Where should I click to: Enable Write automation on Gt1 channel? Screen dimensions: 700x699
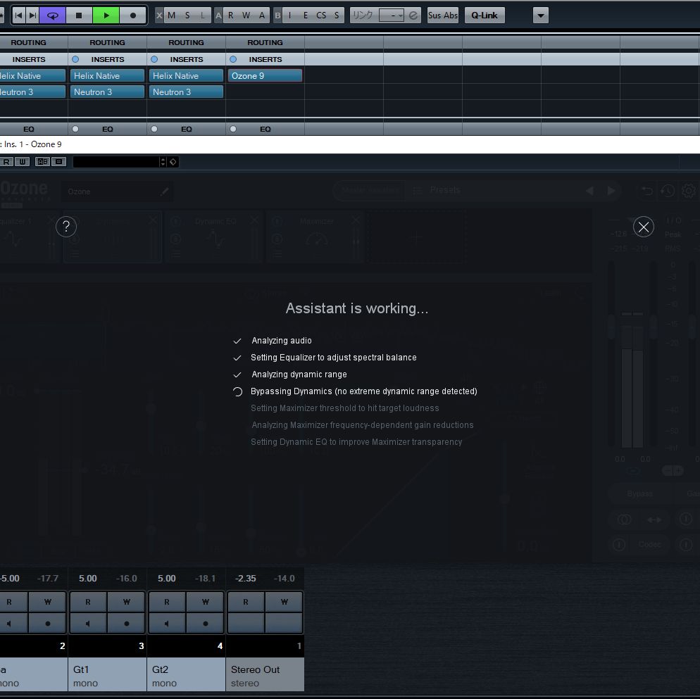126,602
